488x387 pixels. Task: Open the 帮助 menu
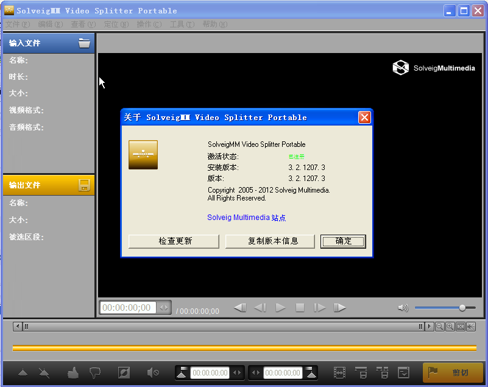[x=216, y=24]
